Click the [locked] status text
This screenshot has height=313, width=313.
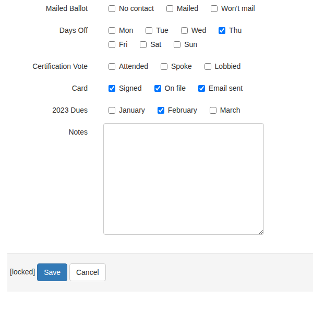(22, 272)
